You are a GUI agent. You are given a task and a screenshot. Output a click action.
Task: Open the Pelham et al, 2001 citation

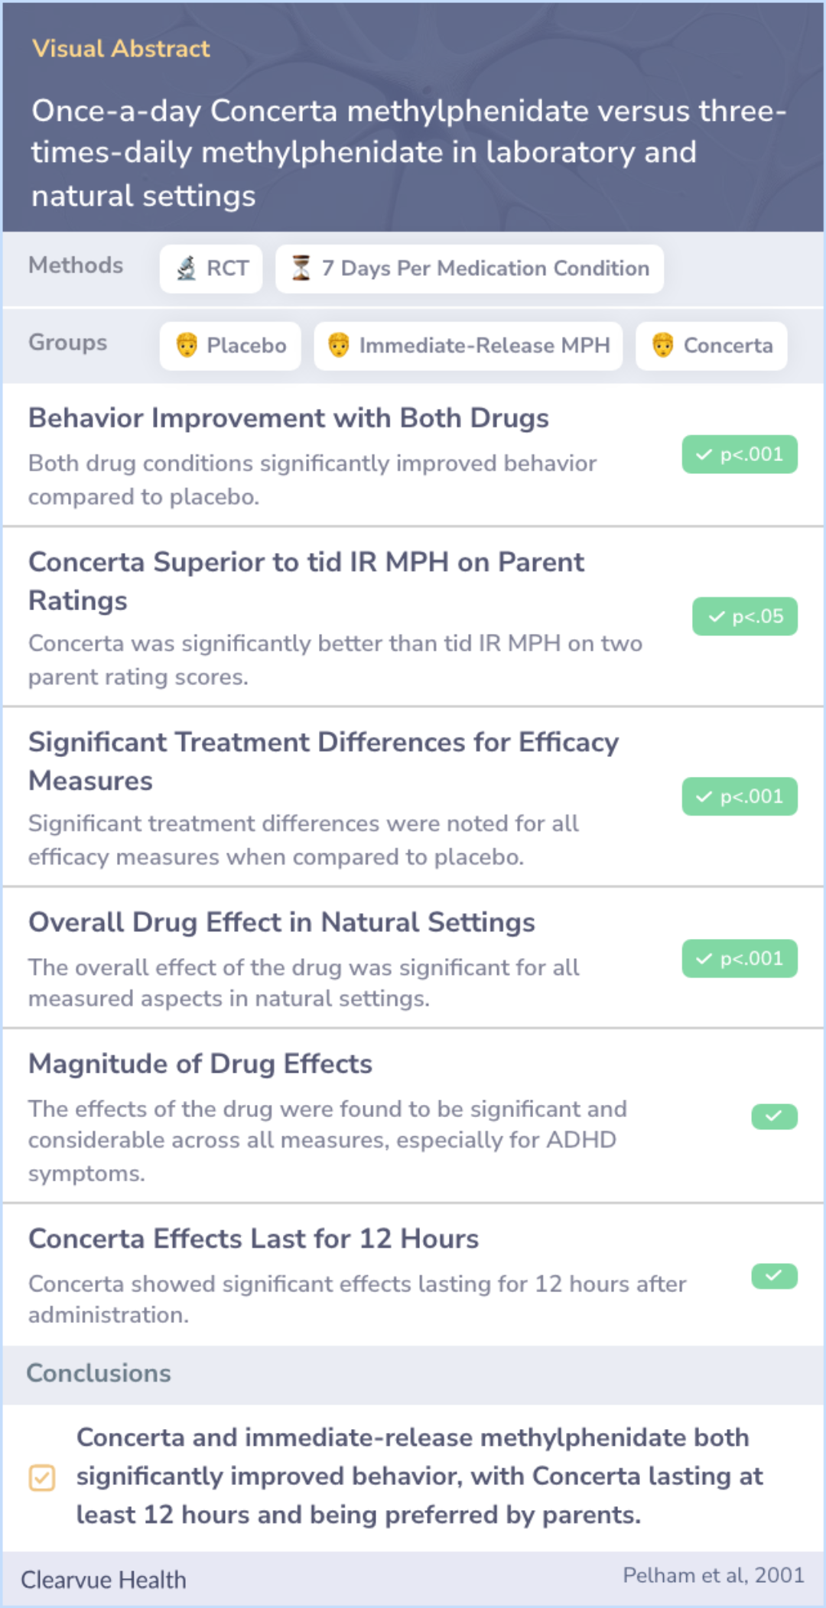(x=714, y=1575)
